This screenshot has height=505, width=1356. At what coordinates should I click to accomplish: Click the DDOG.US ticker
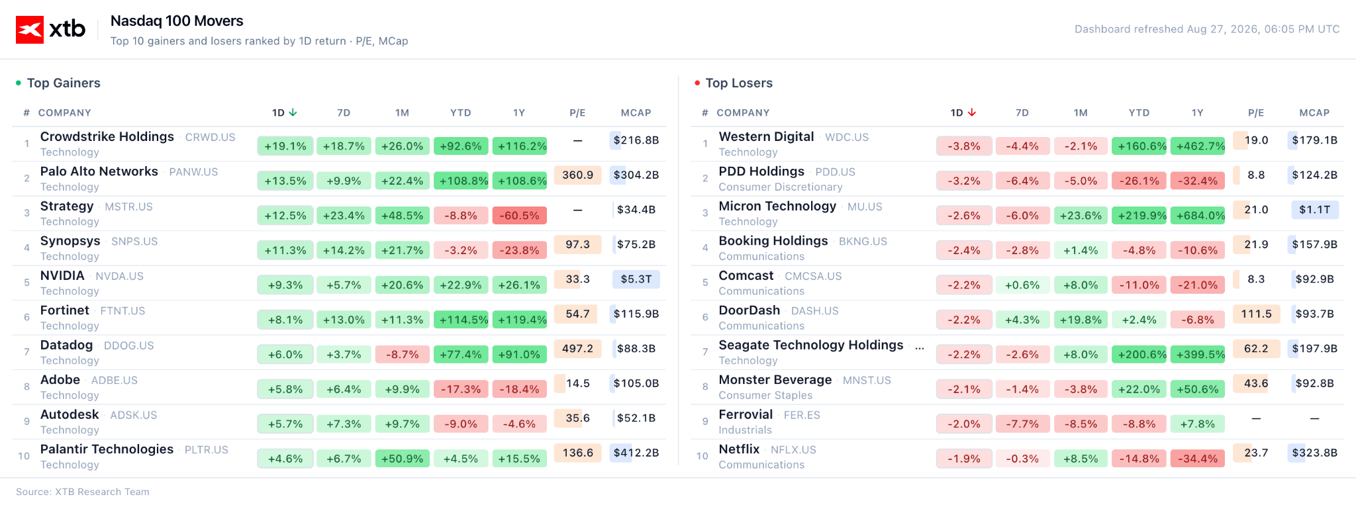(x=129, y=345)
